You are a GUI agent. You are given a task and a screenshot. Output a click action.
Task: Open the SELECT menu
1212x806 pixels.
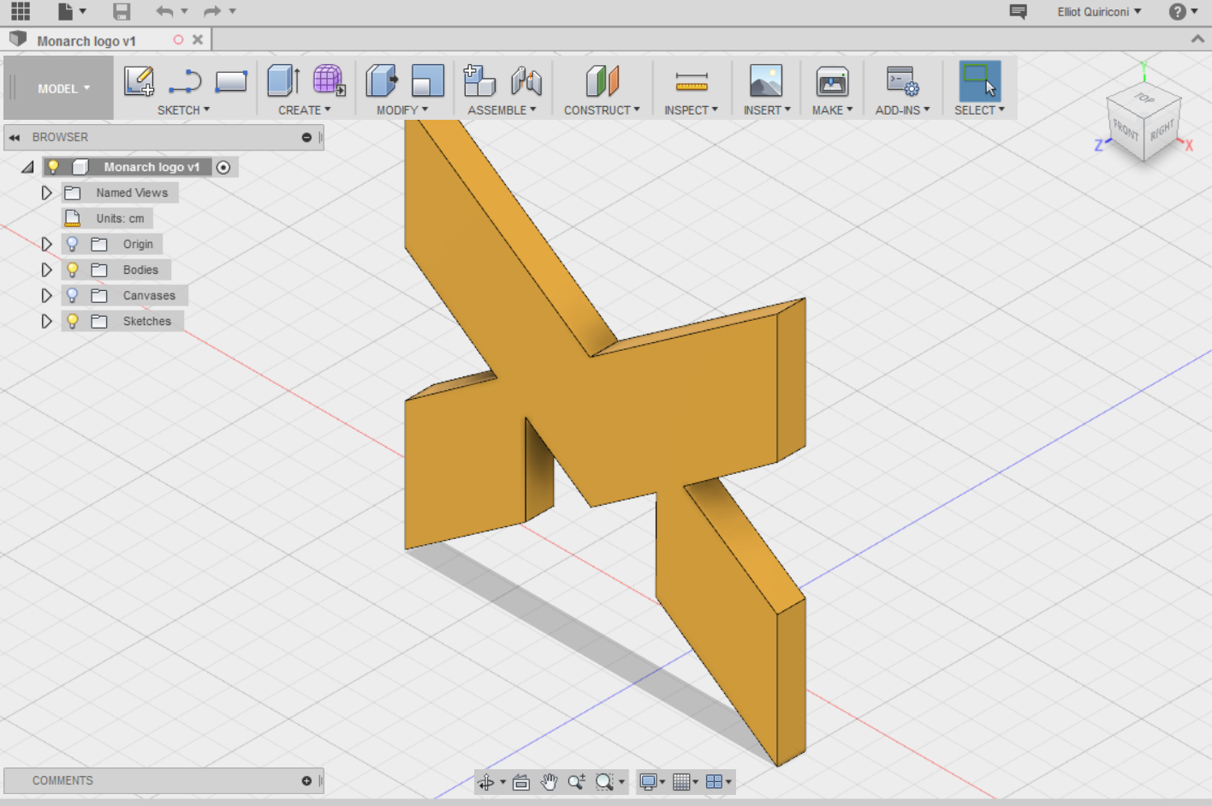[x=979, y=110]
